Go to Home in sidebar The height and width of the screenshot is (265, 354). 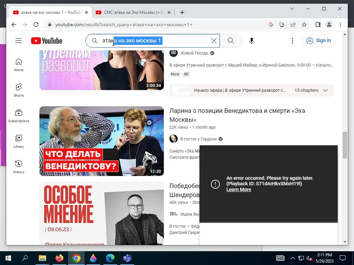coord(19,65)
